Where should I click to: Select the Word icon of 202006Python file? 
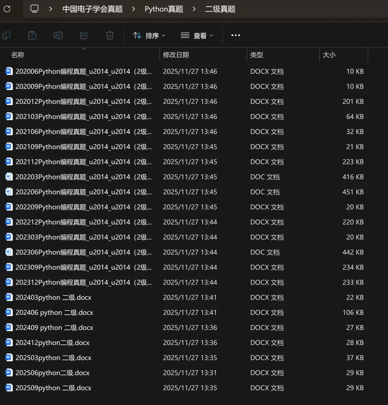(9, 71)
